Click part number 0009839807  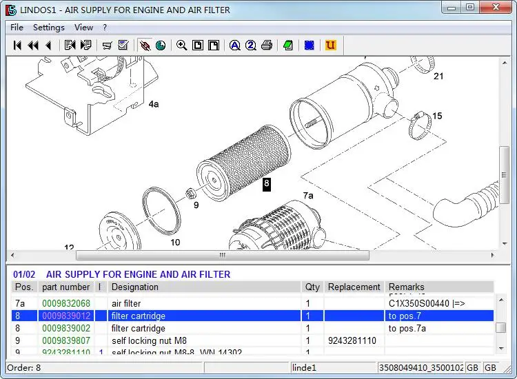click(66, 341)
